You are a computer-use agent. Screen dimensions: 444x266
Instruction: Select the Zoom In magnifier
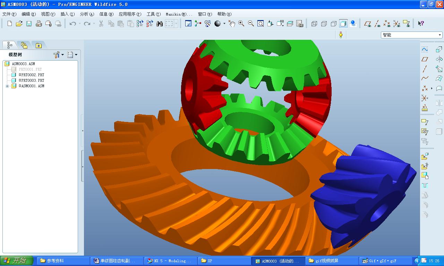241,24
